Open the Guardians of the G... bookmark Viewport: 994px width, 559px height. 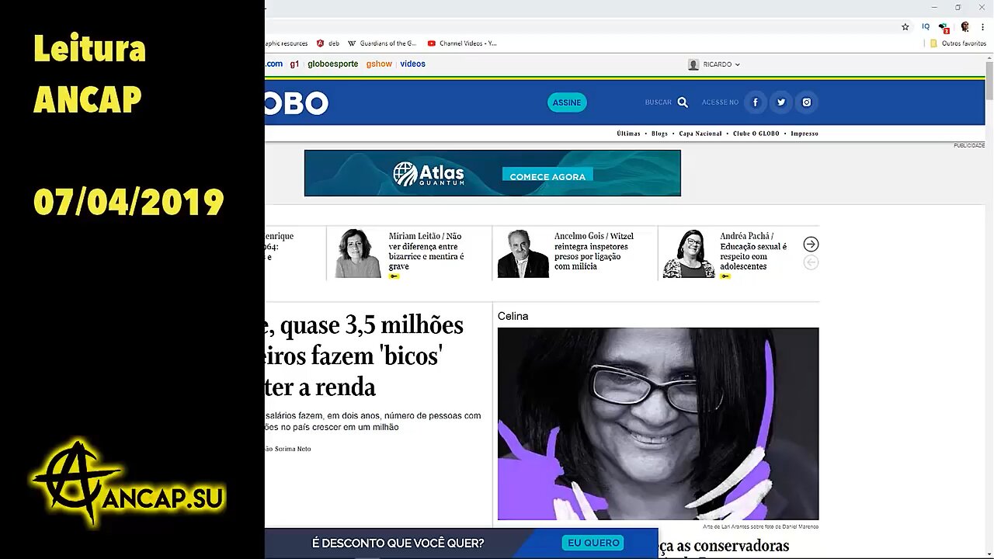point(382,43)
